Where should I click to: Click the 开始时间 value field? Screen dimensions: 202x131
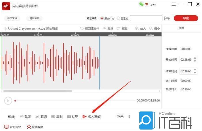[186, 59]
